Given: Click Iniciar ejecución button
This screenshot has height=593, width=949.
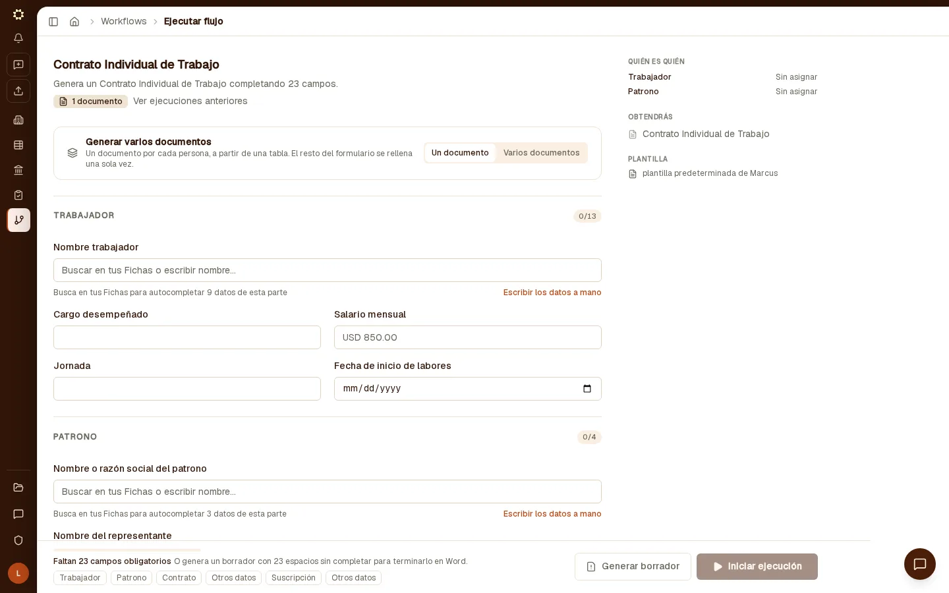Looking at the screenshot, I should pos(757,567).
